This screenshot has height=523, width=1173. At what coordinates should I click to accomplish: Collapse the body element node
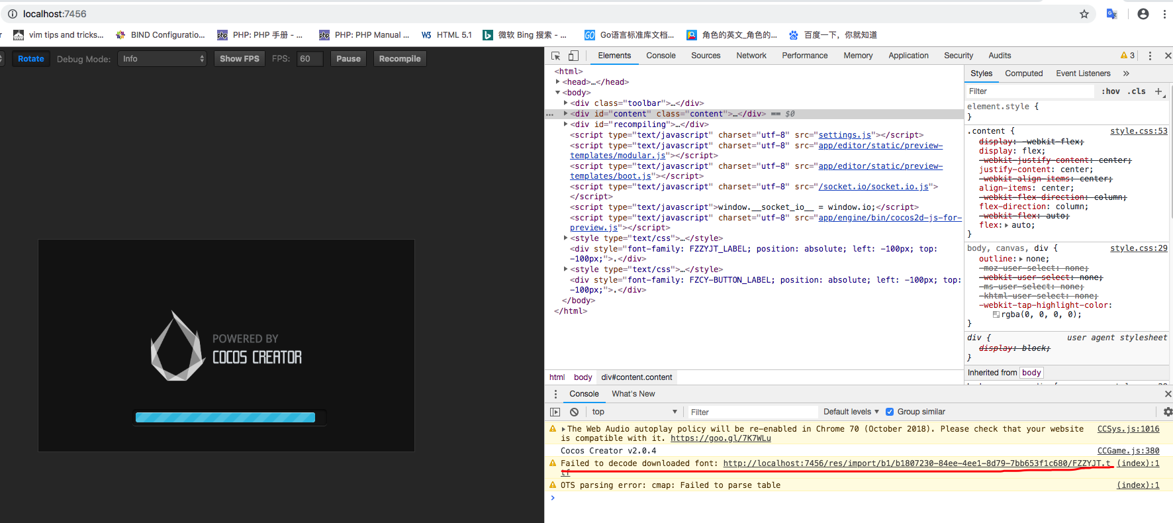(558, 93)
